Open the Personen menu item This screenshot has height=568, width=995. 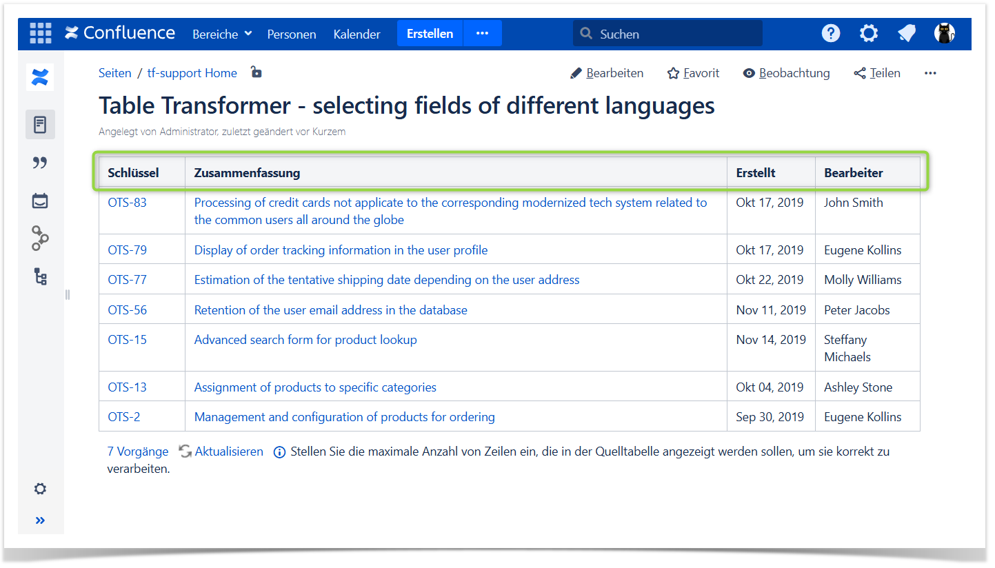point(292,34)
